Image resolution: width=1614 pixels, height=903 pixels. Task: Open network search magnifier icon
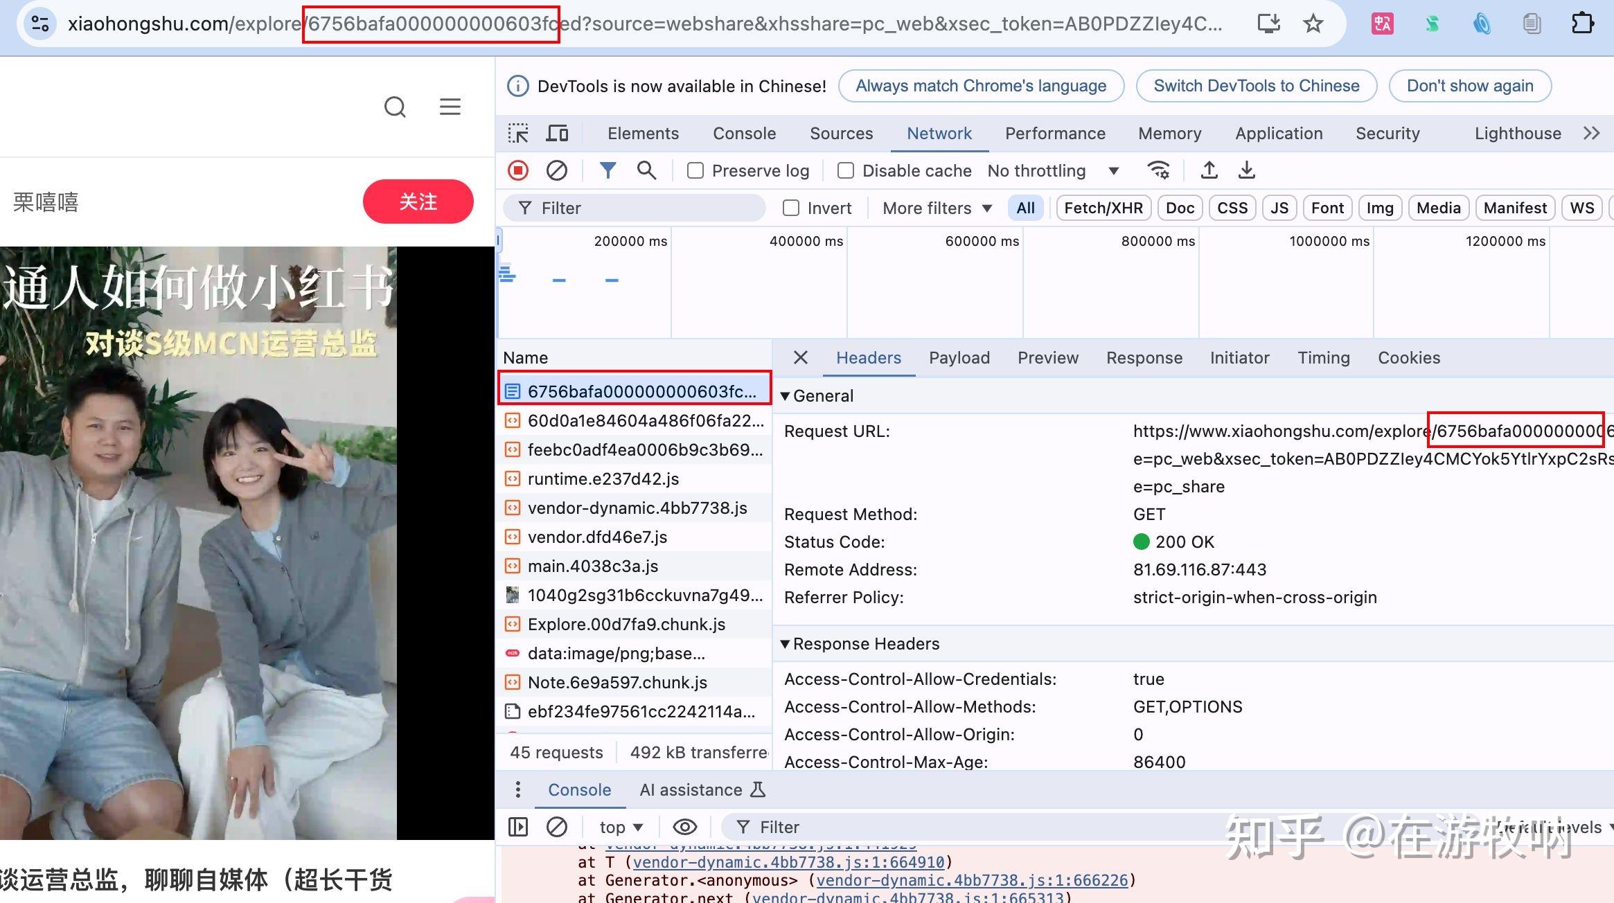click(646, 170)
